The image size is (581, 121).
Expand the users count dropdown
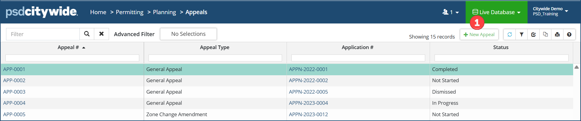(x=451, y=12)
